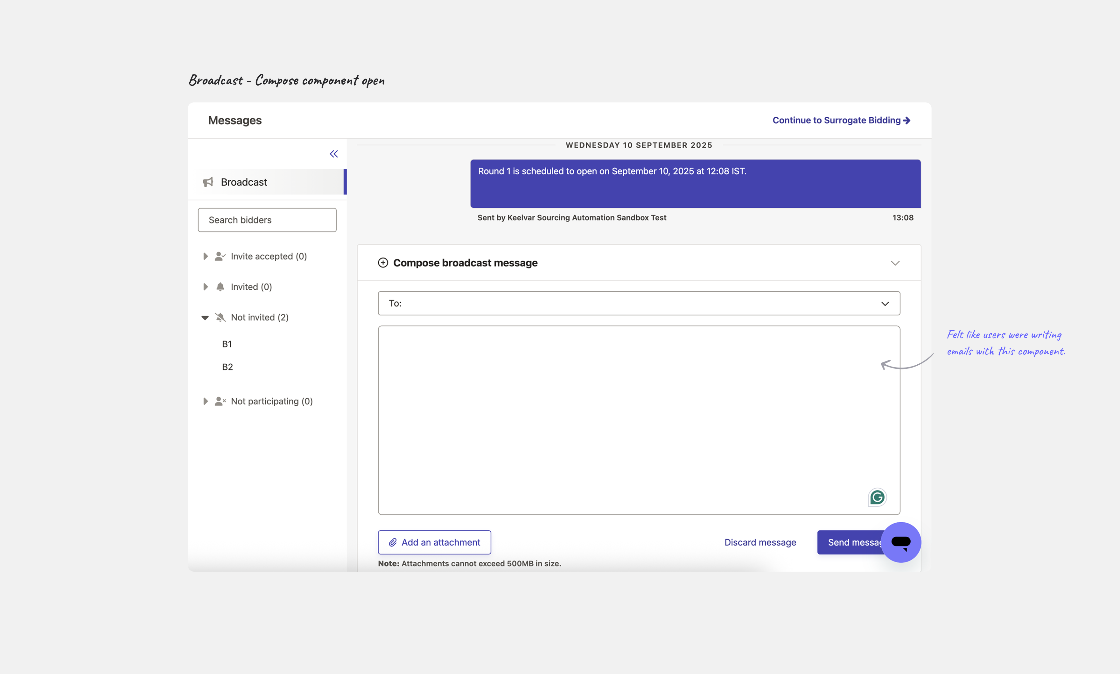Click into the broadcast message text area
1120x674 pixels.
pyautogui.click(x=639, y=420)
